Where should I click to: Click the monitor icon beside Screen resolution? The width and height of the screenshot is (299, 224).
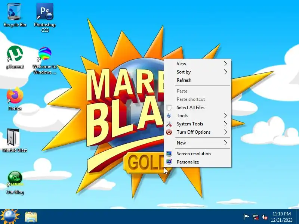(169, 154)
